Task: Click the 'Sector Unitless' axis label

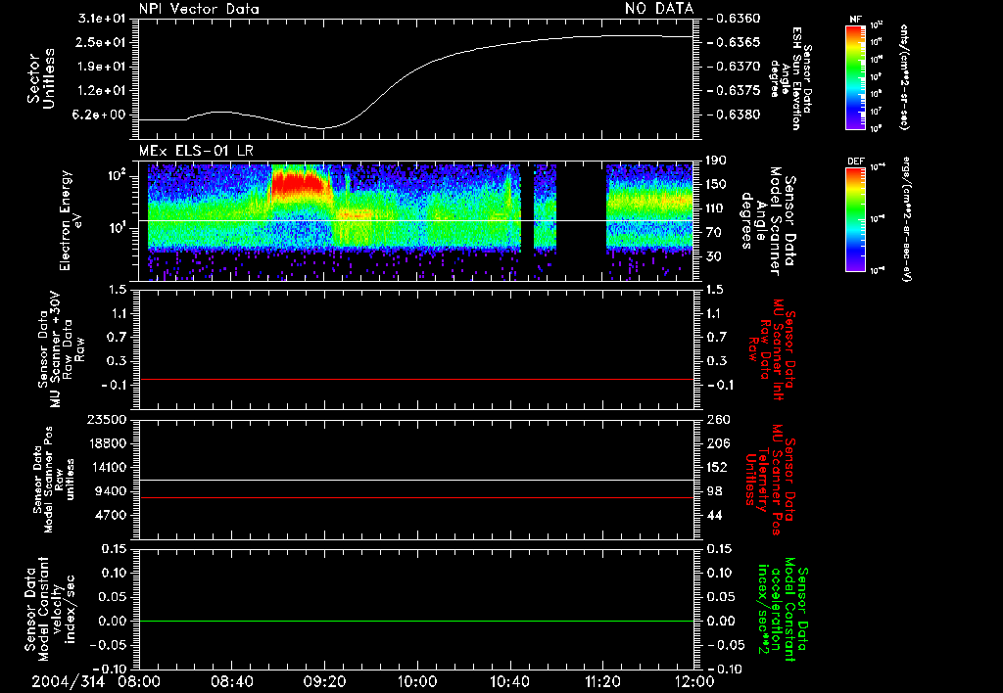Action: [x=41, y=78]
